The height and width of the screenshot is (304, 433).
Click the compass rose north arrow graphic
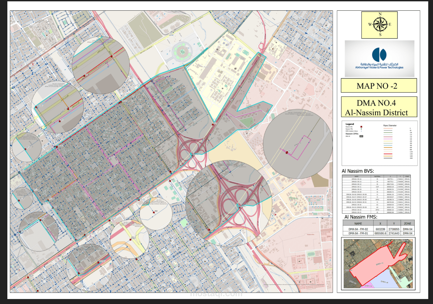[x=380, y=24]
